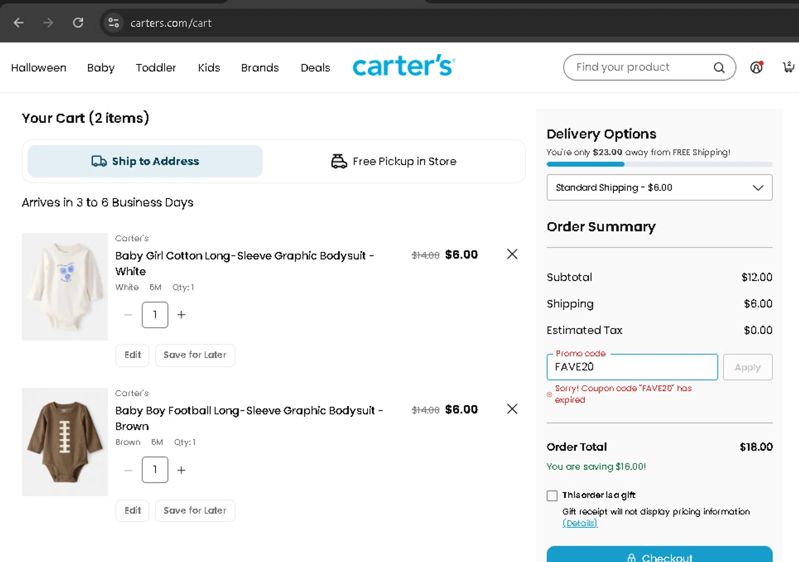This screenshot has width=799, height=562.
Task: Save the brown football bodysuit for later
Action: (195, 511)
